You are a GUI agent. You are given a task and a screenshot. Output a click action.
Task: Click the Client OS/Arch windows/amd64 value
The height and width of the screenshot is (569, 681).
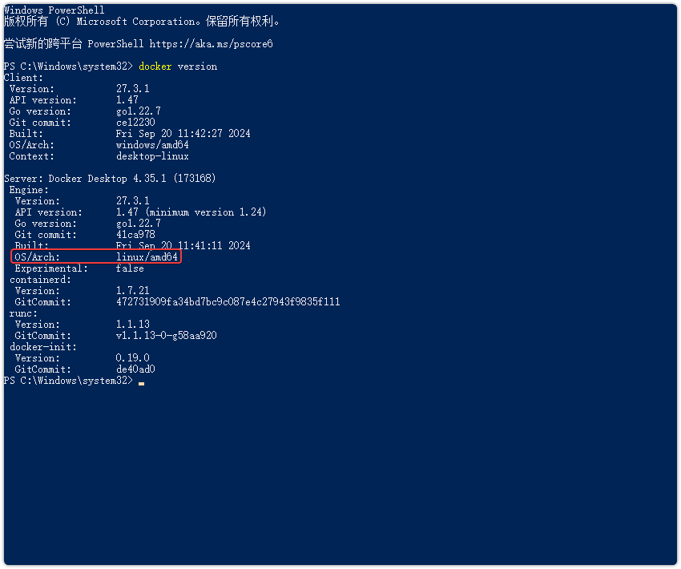[x=152, y=145]
